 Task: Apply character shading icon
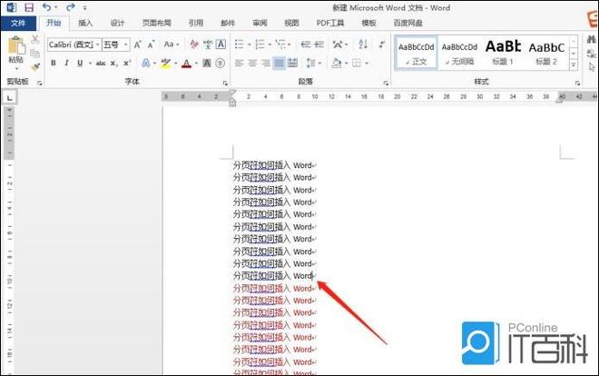pos(207,63)
